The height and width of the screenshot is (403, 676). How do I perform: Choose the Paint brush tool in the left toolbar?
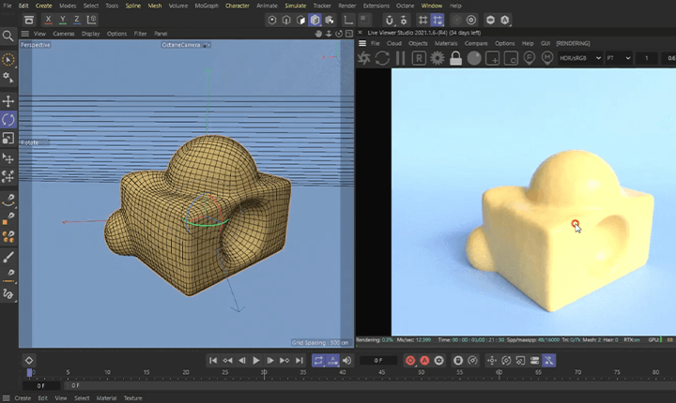coord(8,257)
